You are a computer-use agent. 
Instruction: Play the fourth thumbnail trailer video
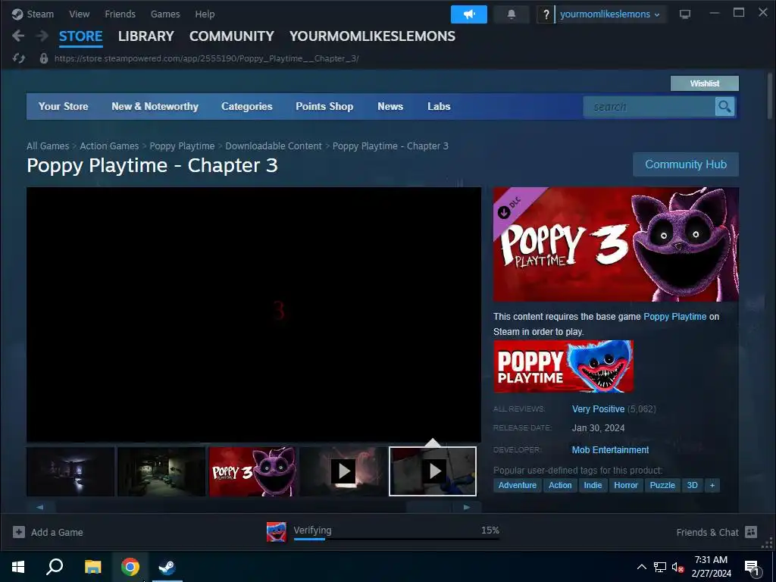click(x=343, y=471)
